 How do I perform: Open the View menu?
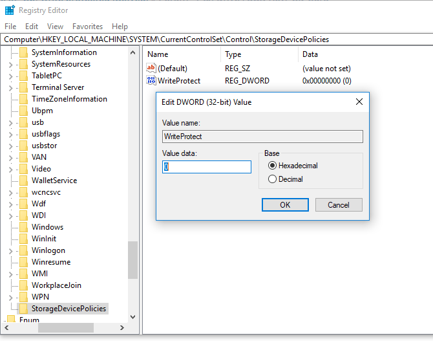click(55, 27)
